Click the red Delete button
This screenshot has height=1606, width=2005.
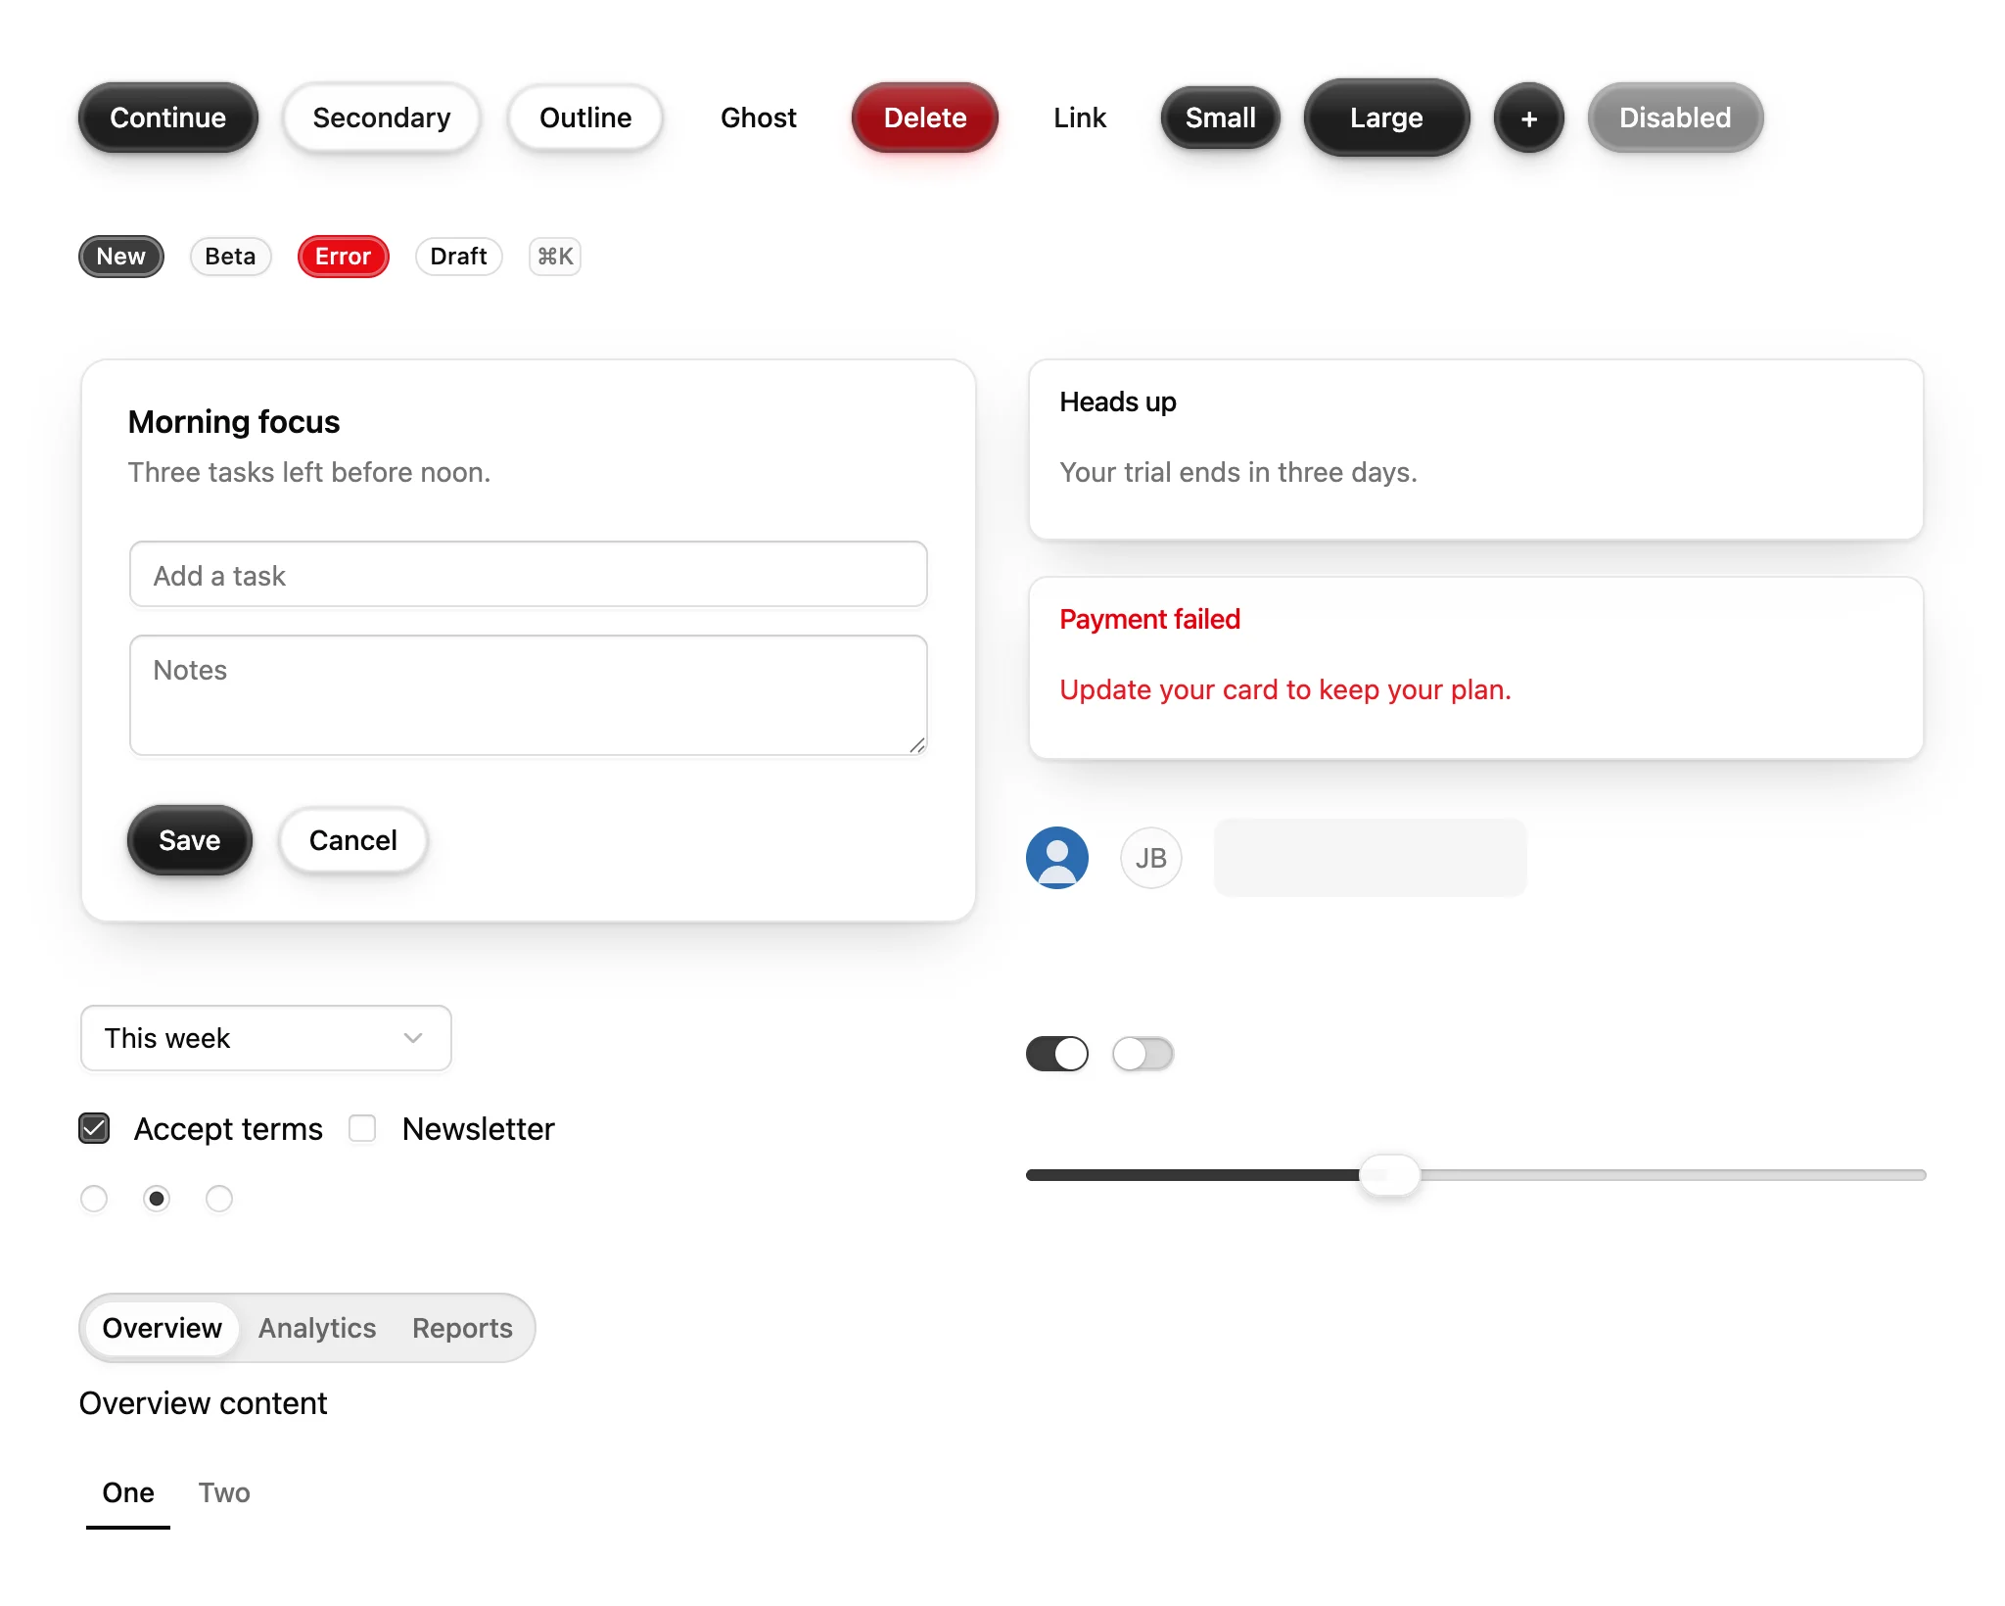click(x=925, y=118)
